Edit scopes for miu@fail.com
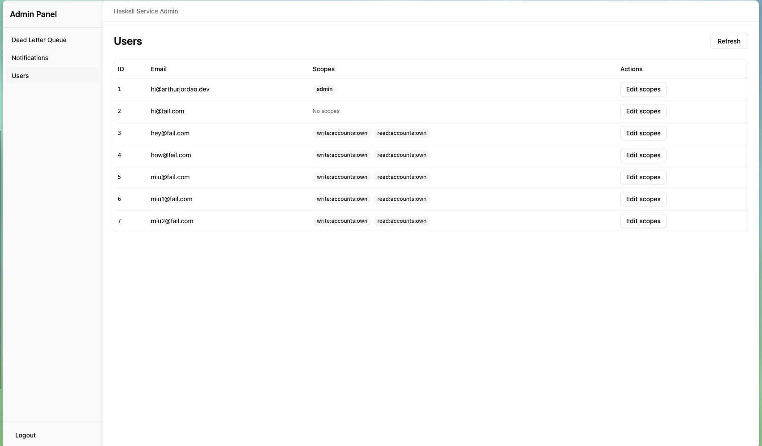Image resolution: width=762 pixels, height=446 pixels. pyautogui.click(x=643, y=177)
